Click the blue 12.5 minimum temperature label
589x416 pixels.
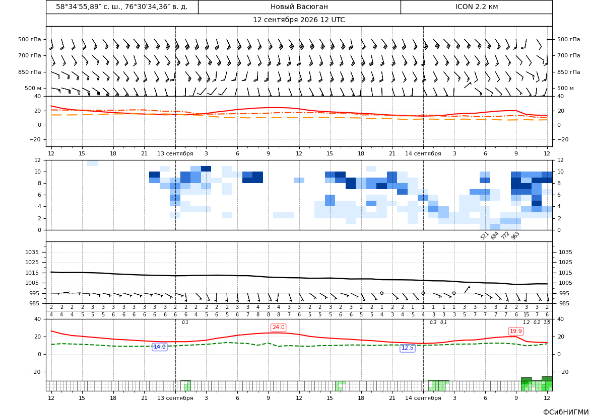408,348
